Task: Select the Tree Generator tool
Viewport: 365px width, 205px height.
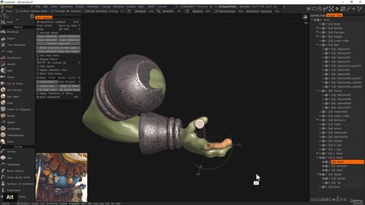Action: 16,45
